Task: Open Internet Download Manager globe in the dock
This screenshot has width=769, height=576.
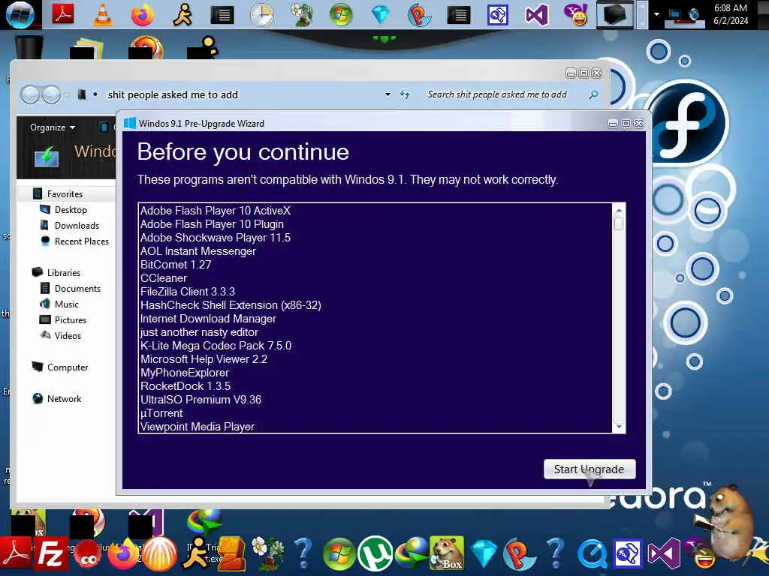Action: pos(411,554)
